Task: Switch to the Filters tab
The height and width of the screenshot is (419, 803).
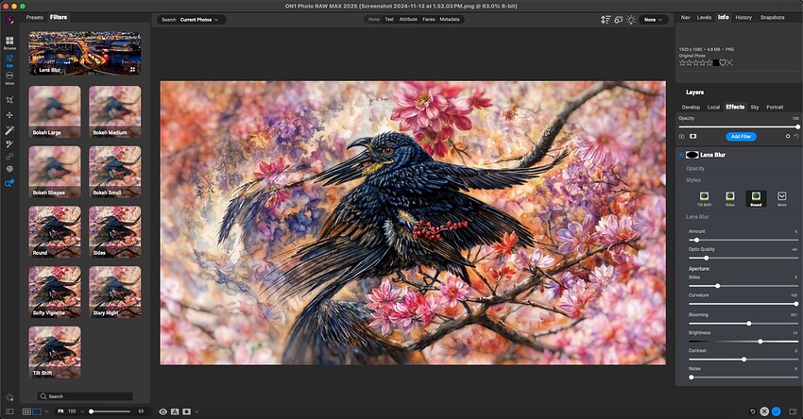Action: click(x=59, y=17)
